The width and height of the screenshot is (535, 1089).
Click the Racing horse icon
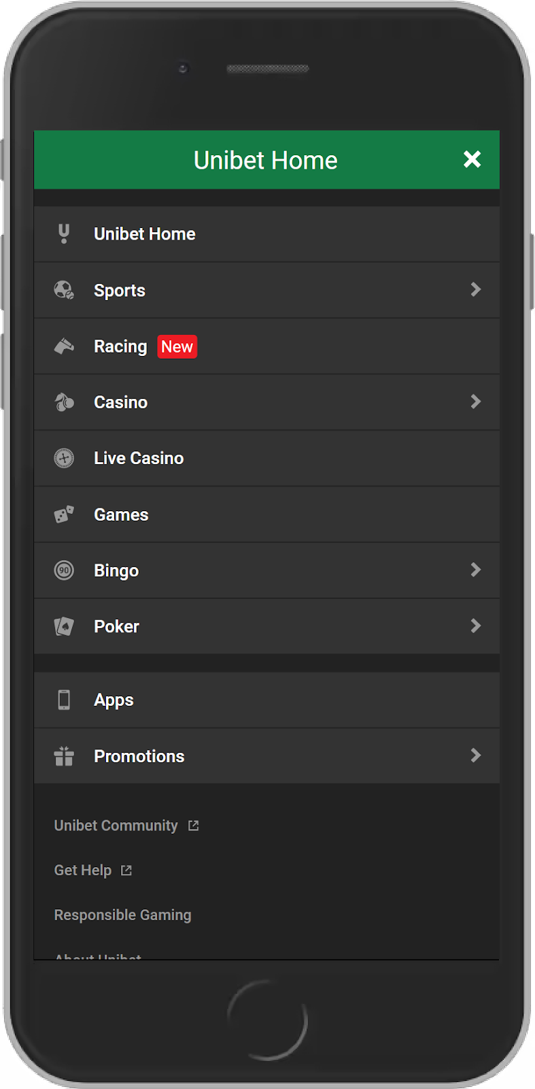tap(64, 346)
